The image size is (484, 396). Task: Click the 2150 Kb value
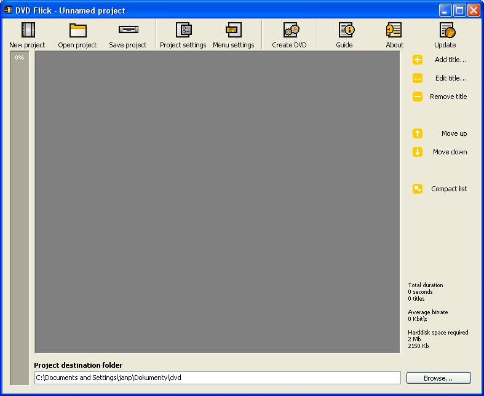coord(418,346)
